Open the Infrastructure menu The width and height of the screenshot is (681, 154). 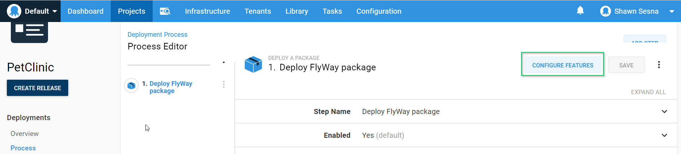click(208, 11)
